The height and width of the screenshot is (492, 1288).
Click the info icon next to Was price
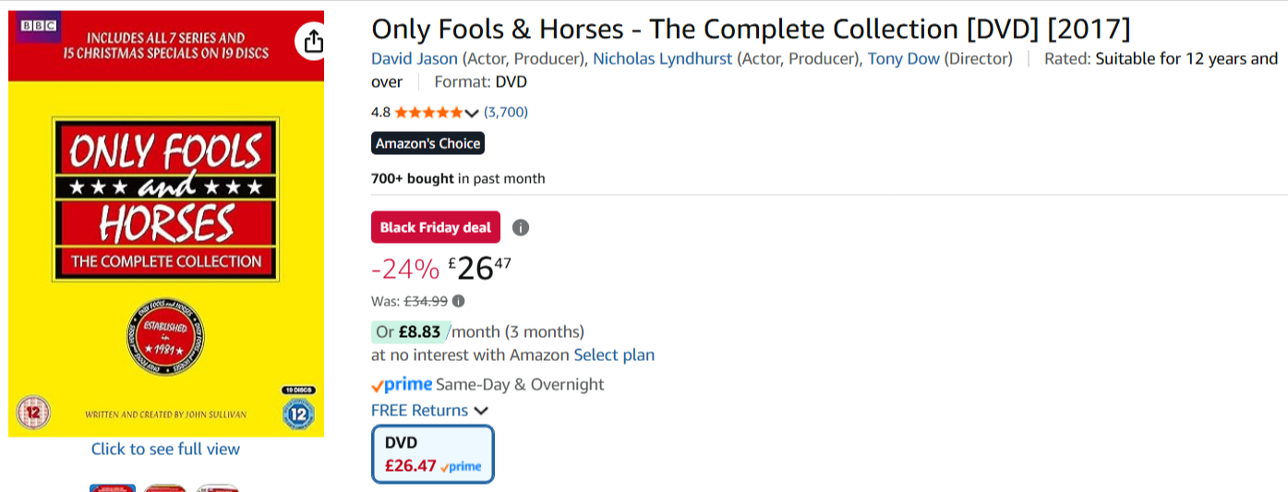(459, 301)
